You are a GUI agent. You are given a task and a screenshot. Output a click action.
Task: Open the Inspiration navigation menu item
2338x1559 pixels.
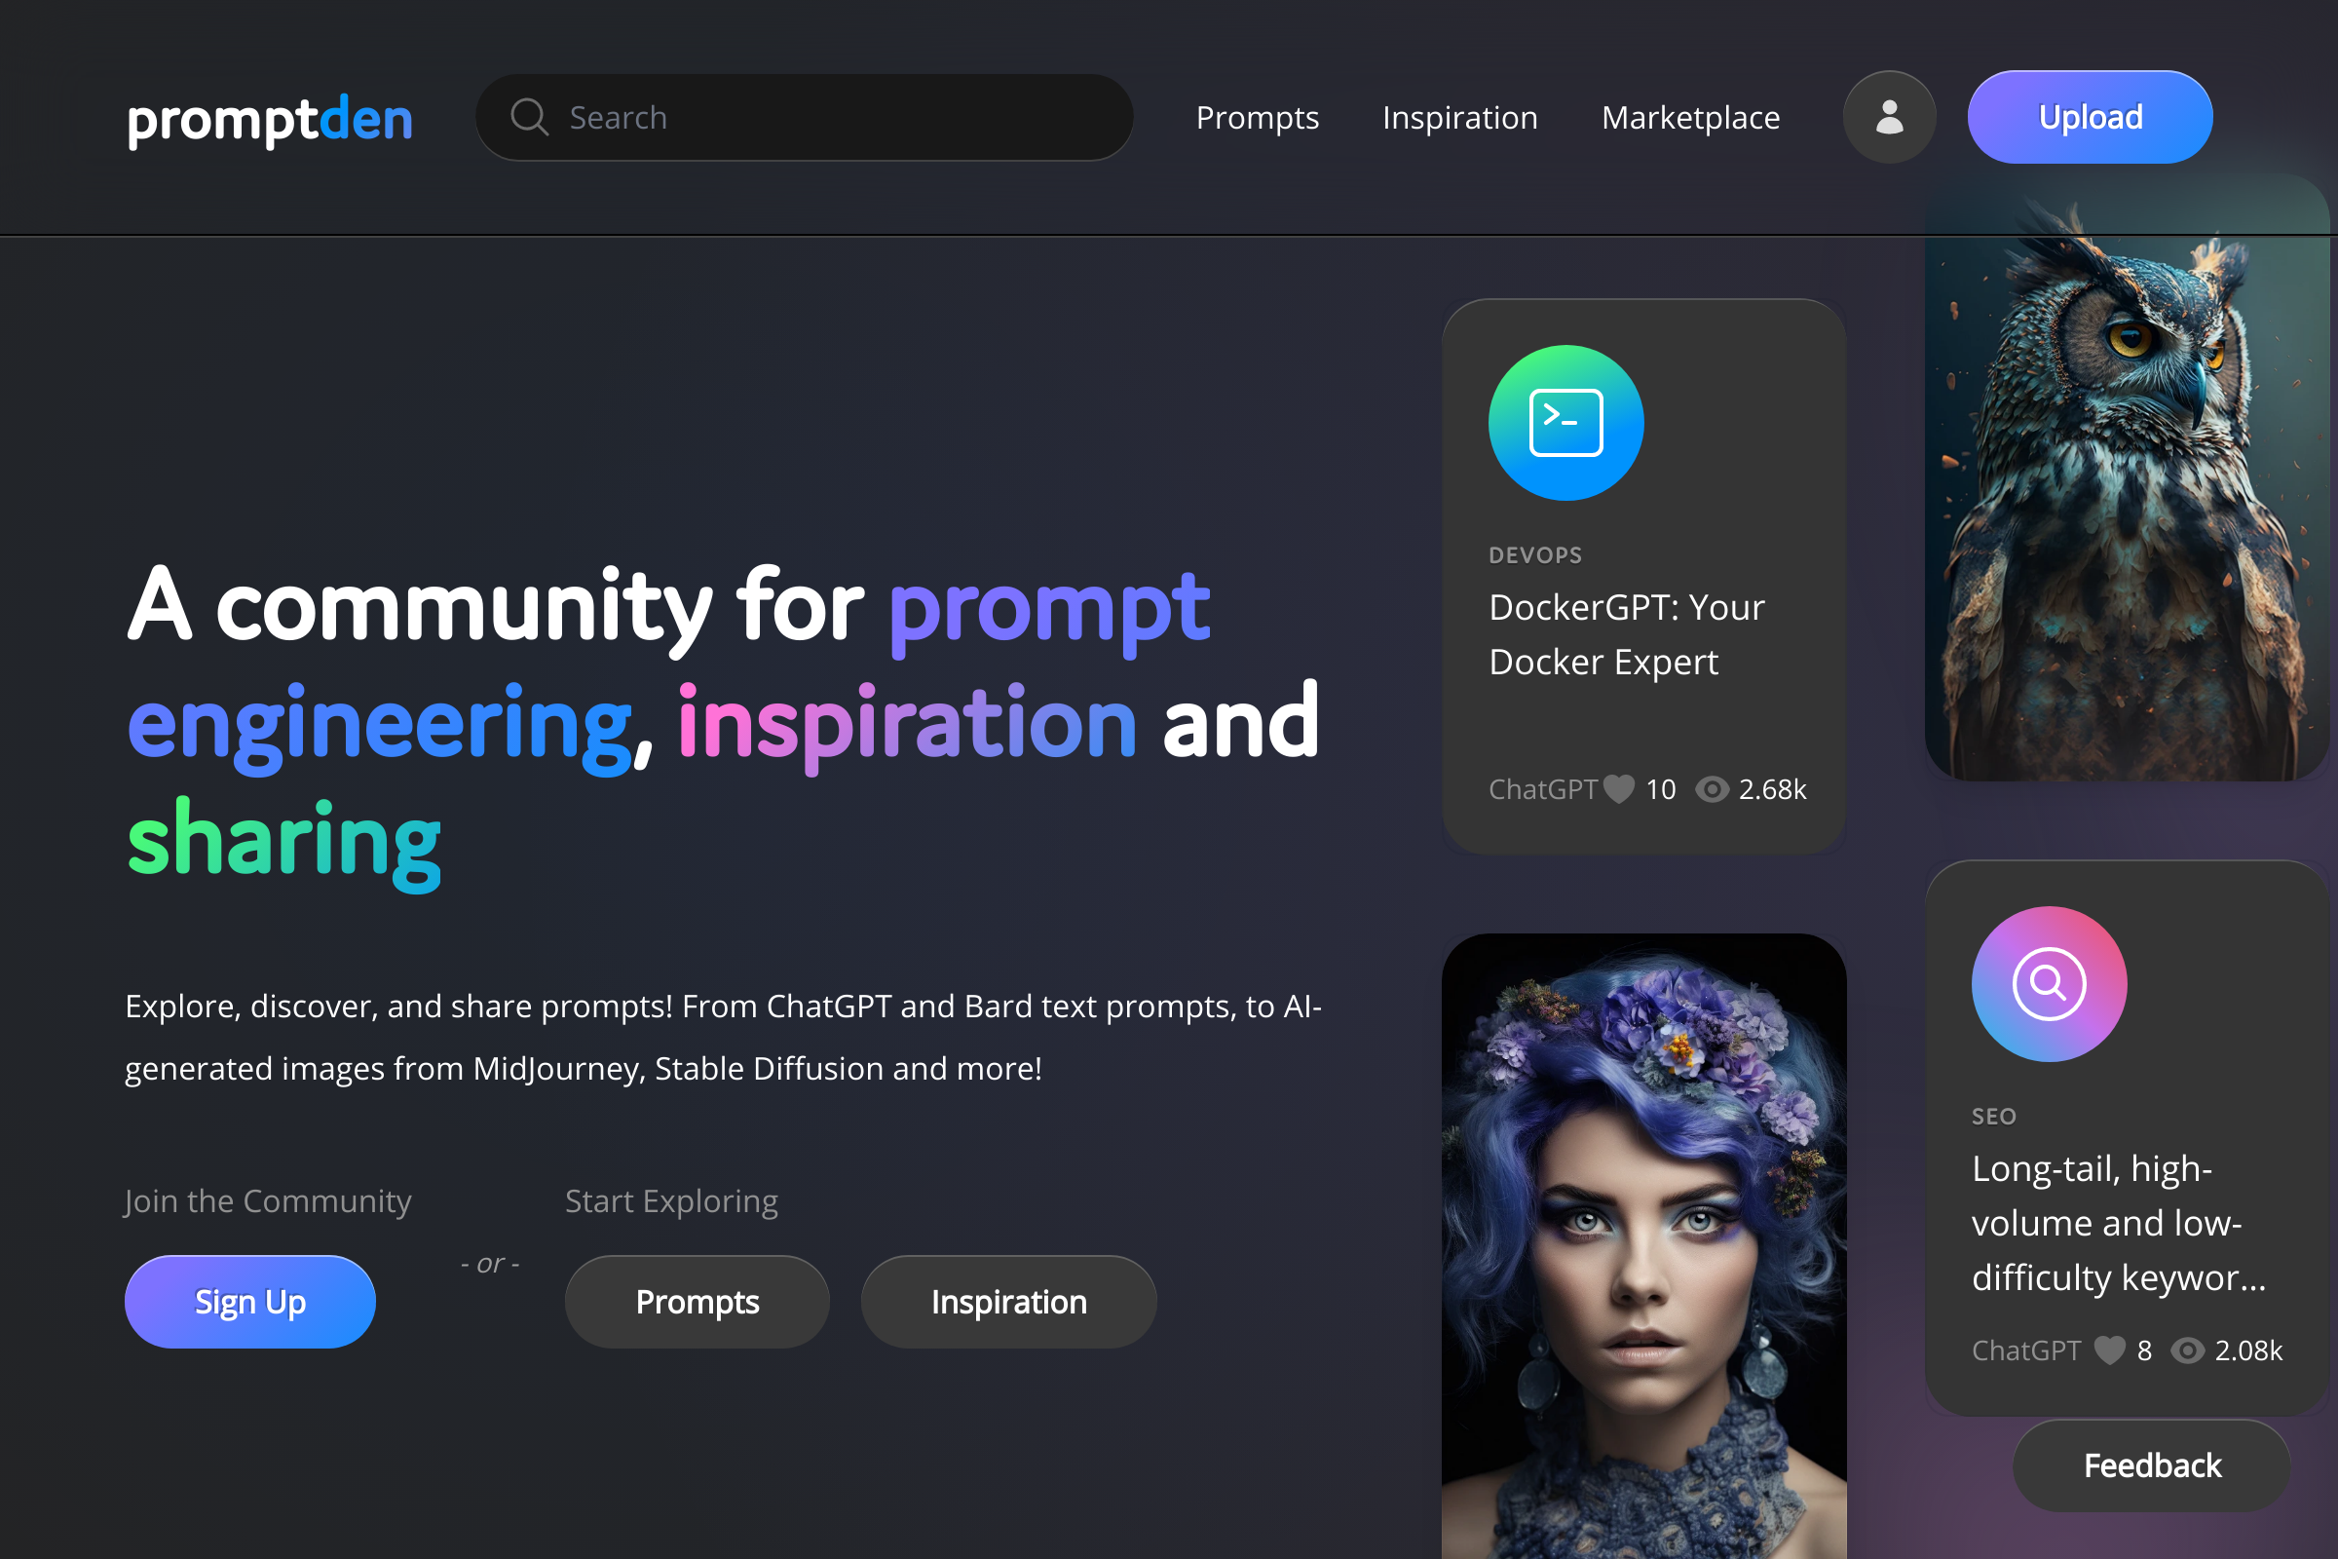(x=1460, y=117)
